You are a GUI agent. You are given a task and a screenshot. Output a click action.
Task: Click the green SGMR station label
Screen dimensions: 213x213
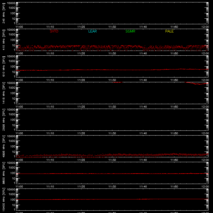tap(130, 31)
